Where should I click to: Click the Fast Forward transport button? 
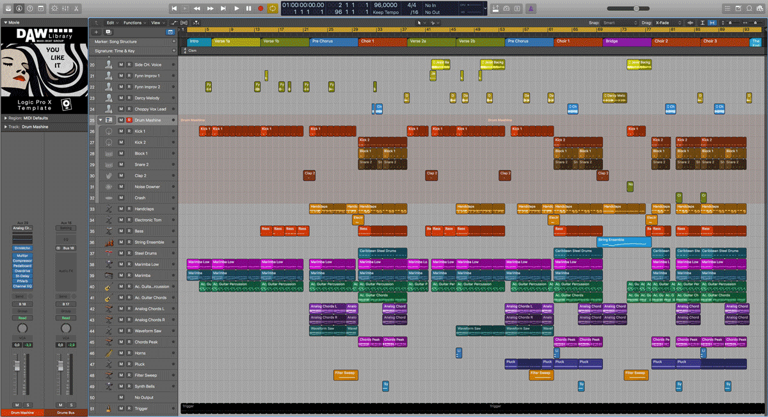pos(210,8)
